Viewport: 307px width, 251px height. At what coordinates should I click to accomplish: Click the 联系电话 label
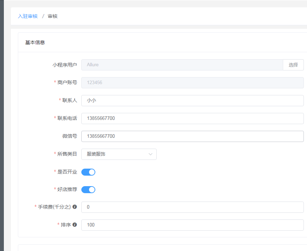pyautogui.click(x=67, y=118)
